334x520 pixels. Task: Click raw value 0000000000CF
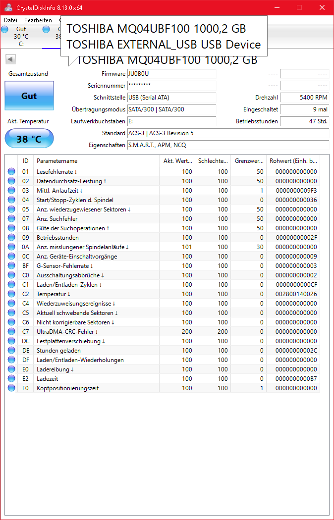[296, 285]
